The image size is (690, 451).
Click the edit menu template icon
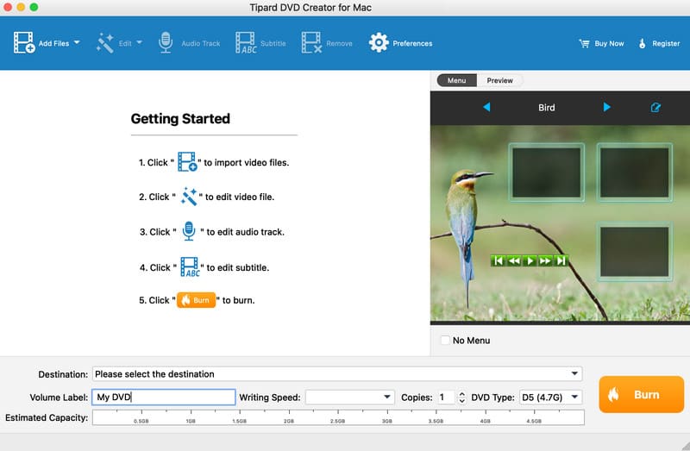(x=655, y=107)
